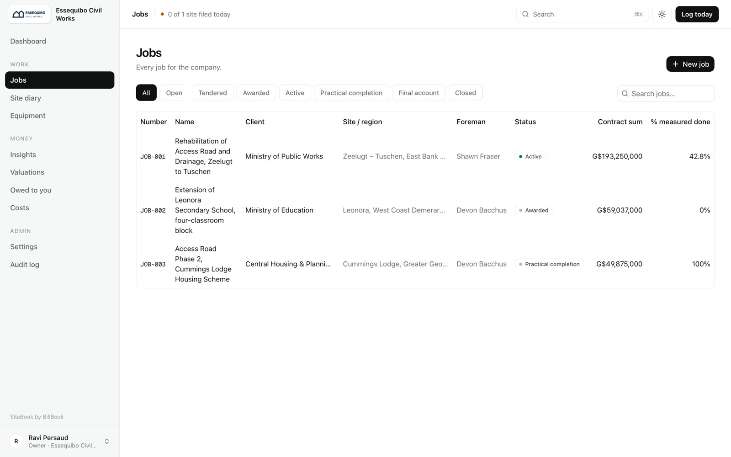Click Rehabilitation of Access Road job name
Viewport: 731px width, 457px height.
pos(204,156)
